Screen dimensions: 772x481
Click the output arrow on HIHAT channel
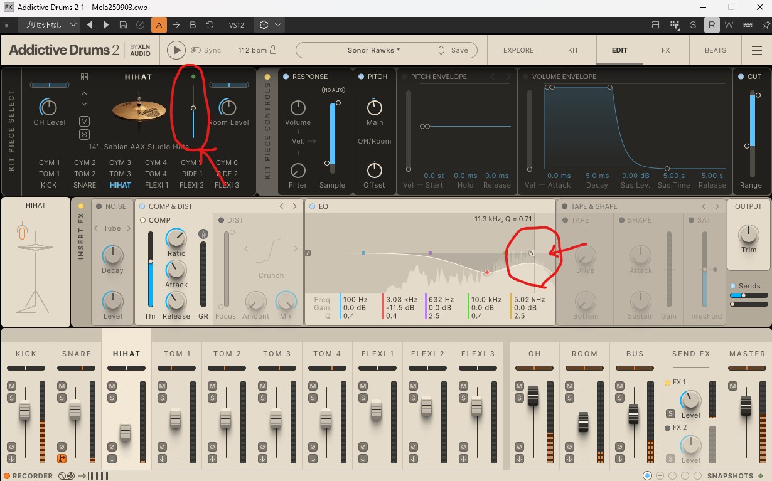pos(112,458)
